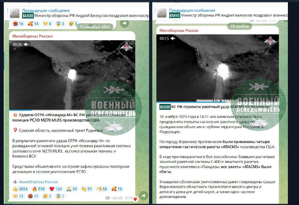Follow the 'Минобороны России' link below the Iskander post text
The image size is (299, 205).
click(38, 182)
